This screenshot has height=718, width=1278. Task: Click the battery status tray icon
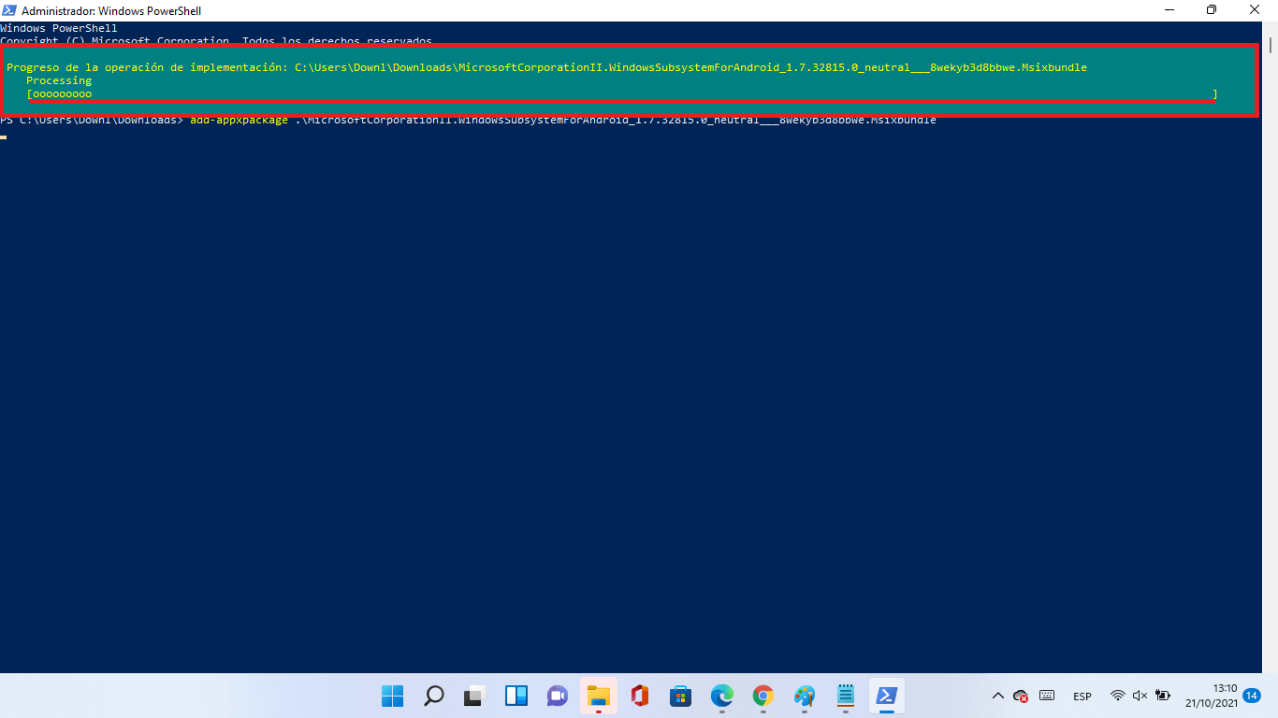(1163, 696)
